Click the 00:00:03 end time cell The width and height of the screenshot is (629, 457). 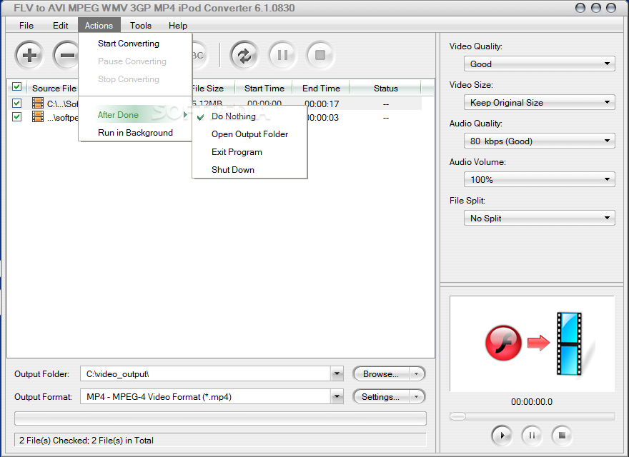pos(322,117)
